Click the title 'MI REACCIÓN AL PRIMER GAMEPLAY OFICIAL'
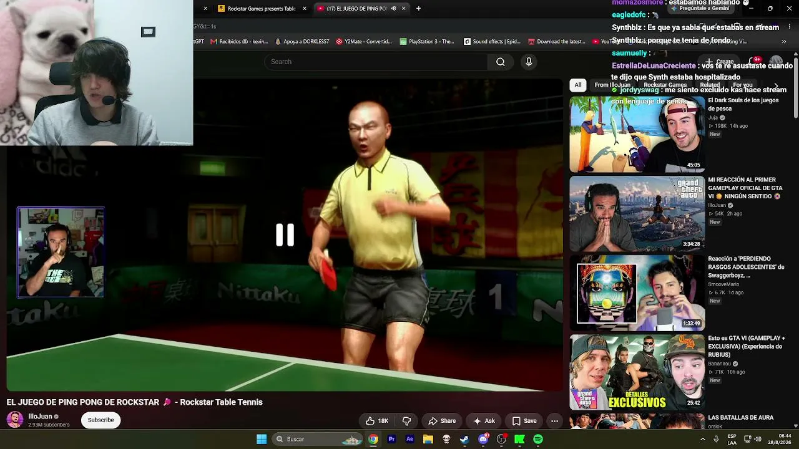Viewport: 799px width, 449px height. pyautogui.click(x=745, y=188)
